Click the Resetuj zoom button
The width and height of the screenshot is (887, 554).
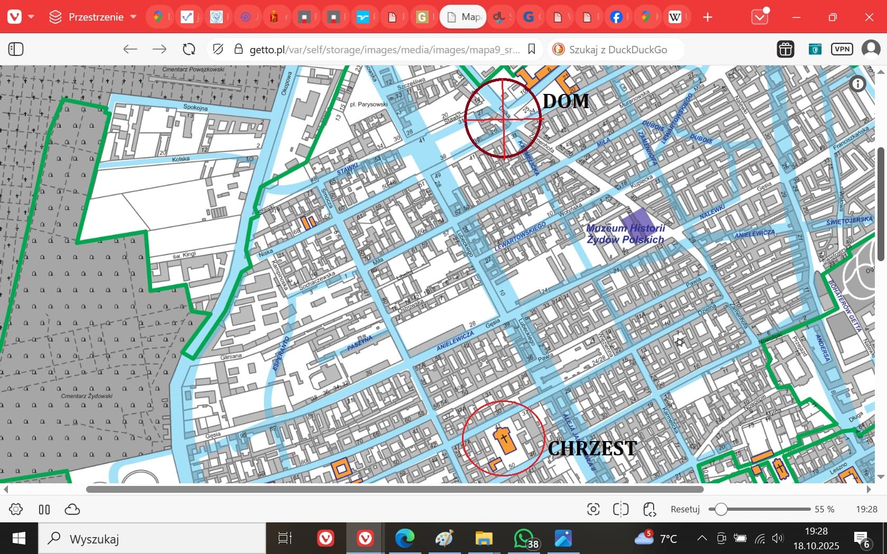point(685,509)
